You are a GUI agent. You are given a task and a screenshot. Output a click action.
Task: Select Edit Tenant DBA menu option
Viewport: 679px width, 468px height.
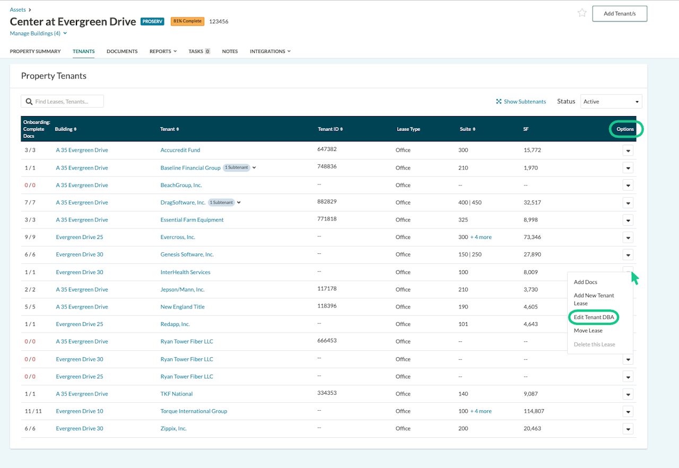(594, 317)
